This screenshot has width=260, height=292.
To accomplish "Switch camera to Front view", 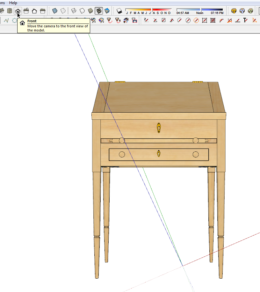I will 18,11.
